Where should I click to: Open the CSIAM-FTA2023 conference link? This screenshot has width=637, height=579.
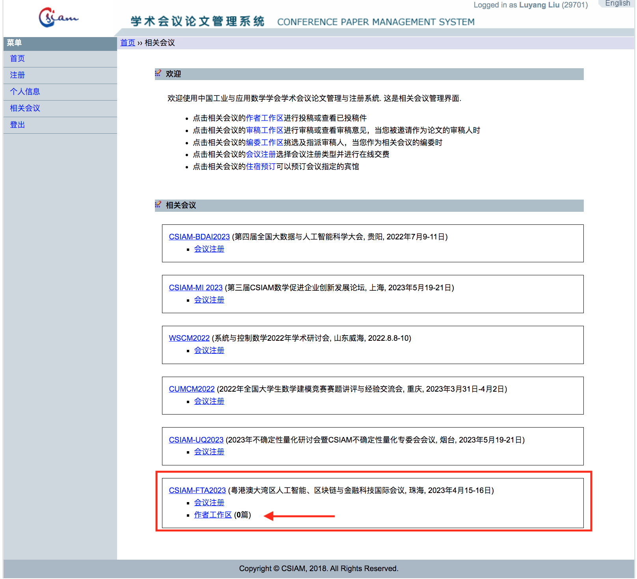pos(197,491)
